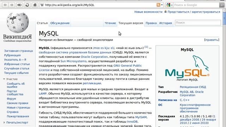Open свободная система управления базами данных link

(x=75, y=53)
